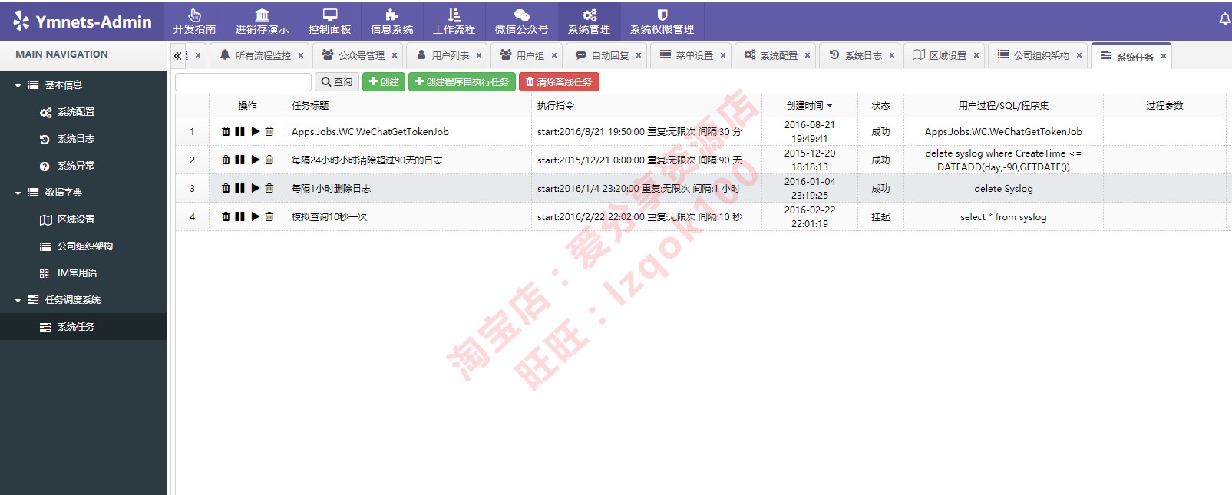This screenshot has height=495, width=1232.
Task: Click the outlined trash icon in row 3
Action: click(269, 188)
